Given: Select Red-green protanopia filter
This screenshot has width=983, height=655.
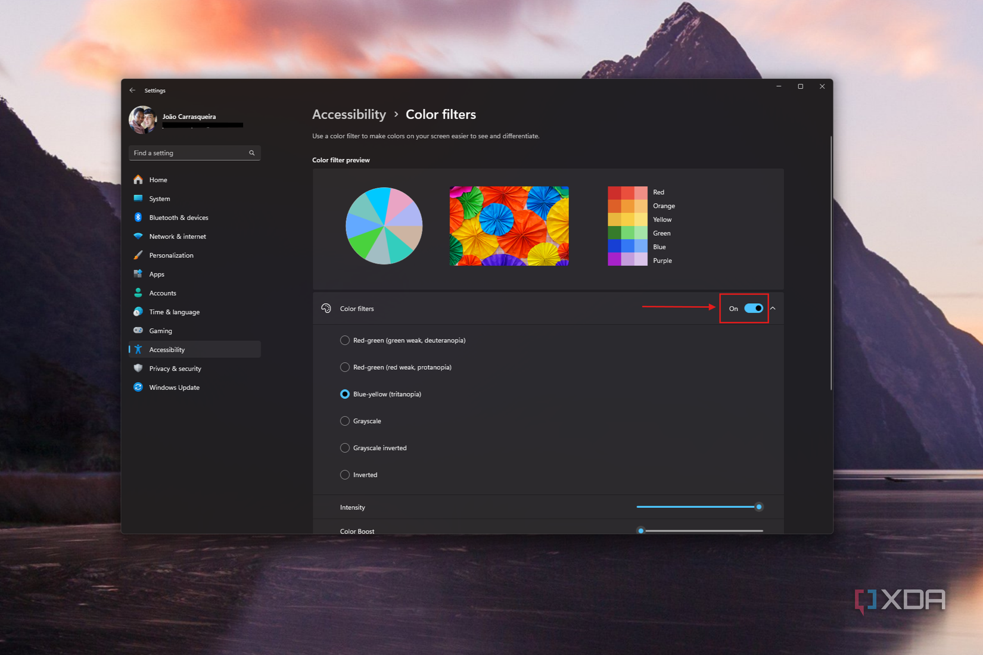Looking at the screenshot, I should (x=345, y=367).
